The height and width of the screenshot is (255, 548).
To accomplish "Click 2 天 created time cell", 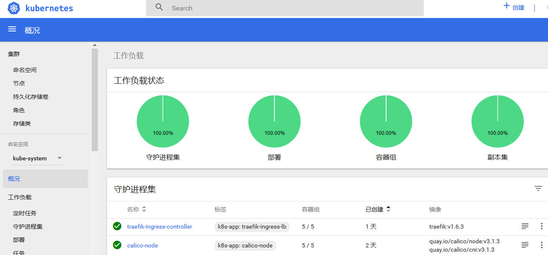I will tap(371, 245).
